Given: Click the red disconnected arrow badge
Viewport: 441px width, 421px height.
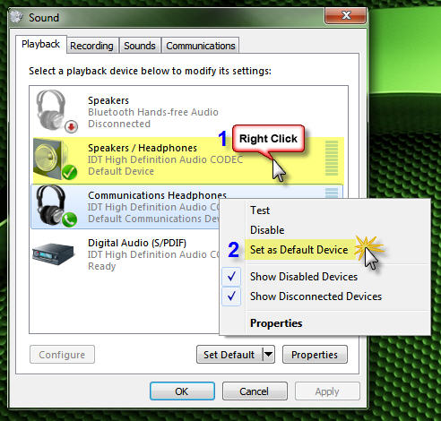Looking at the screenshot, I should 71,126.
